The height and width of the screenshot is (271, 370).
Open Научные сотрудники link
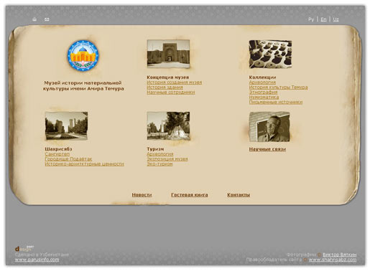(171, 92)
